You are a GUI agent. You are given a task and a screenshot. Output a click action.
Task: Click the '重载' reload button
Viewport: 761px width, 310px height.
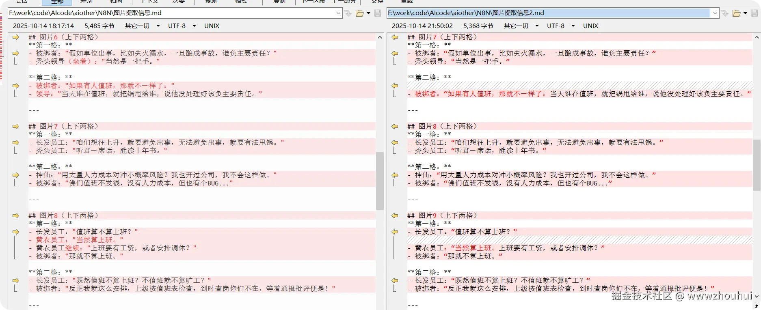click(406, 2)
